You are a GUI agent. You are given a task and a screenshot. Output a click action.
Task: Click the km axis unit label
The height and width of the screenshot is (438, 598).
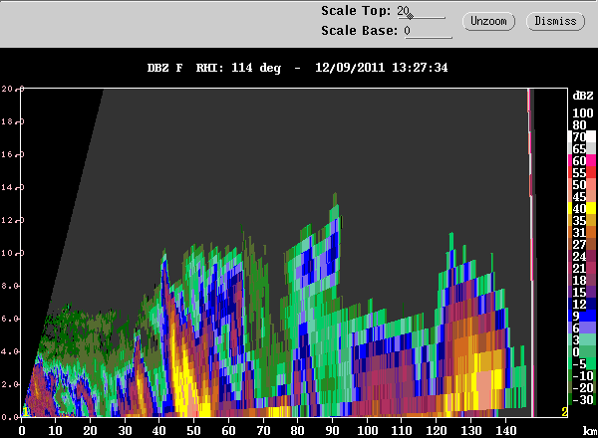(590, 431)
